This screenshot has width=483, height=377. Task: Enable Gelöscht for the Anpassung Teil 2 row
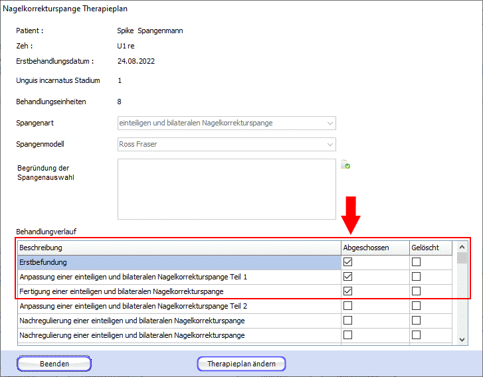pos(417,306)
